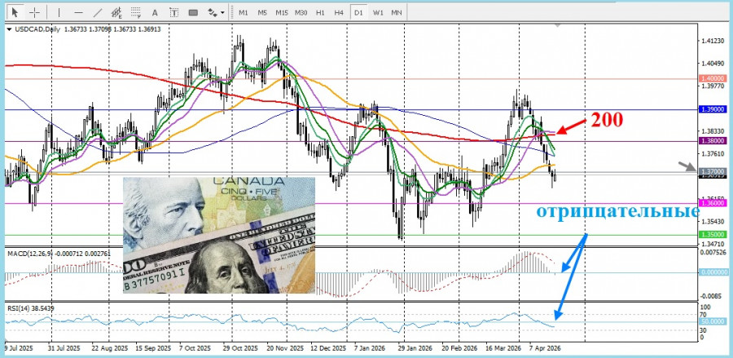Viewport: 733px width, 358px height.
Task: Choose the text label 'T' tool
Action: click(x=174, y=12)
